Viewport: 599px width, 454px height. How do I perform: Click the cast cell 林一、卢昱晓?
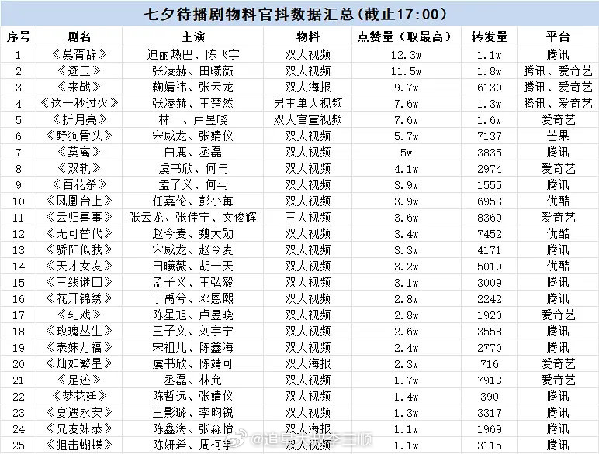click(x=193, y=120)
